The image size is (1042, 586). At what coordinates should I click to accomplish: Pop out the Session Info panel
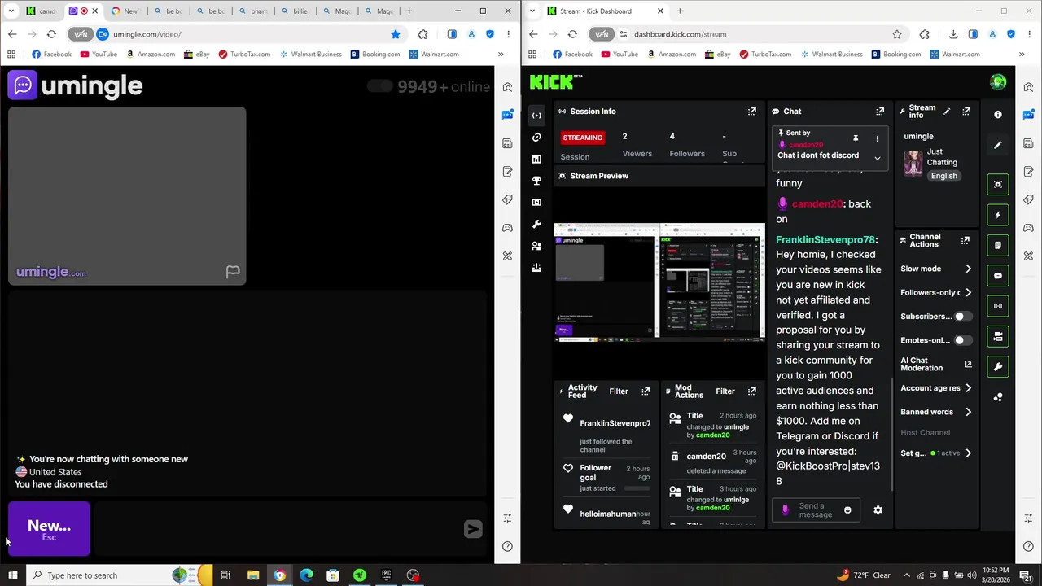[752, 112]
